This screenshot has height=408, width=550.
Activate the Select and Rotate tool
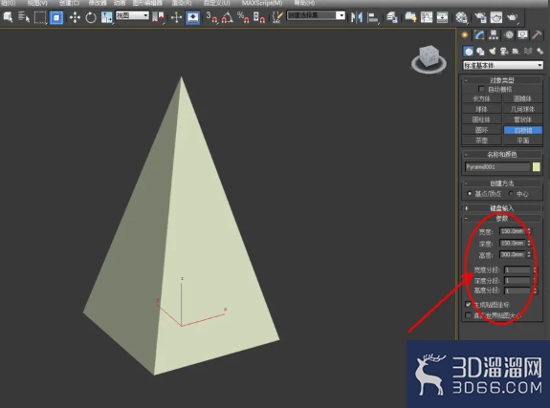click(91, 17)
